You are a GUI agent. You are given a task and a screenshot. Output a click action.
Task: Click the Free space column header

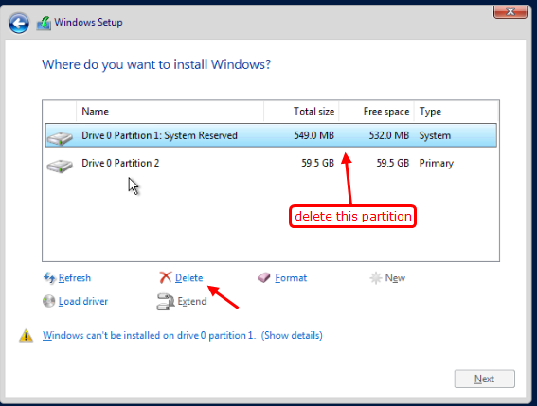click(376, 112)
